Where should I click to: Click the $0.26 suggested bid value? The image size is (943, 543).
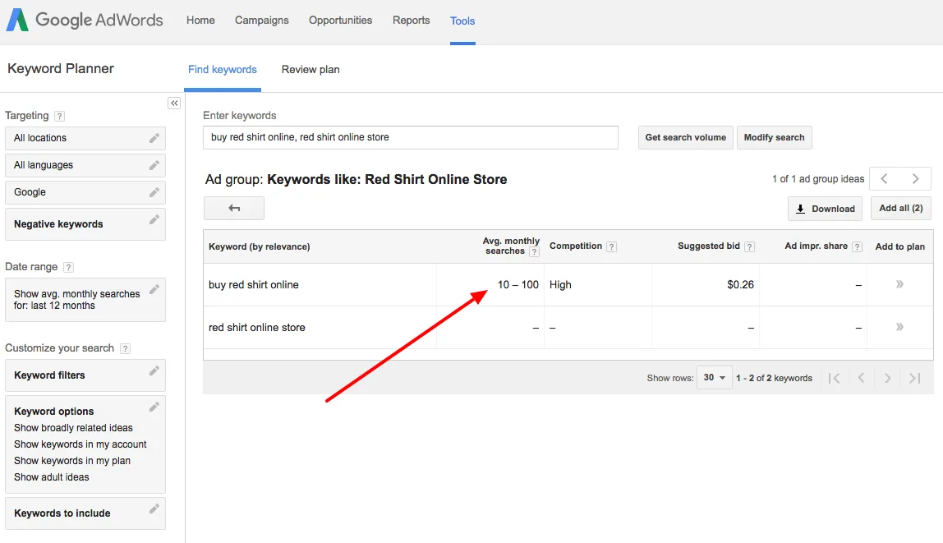[x=740, y=284]
